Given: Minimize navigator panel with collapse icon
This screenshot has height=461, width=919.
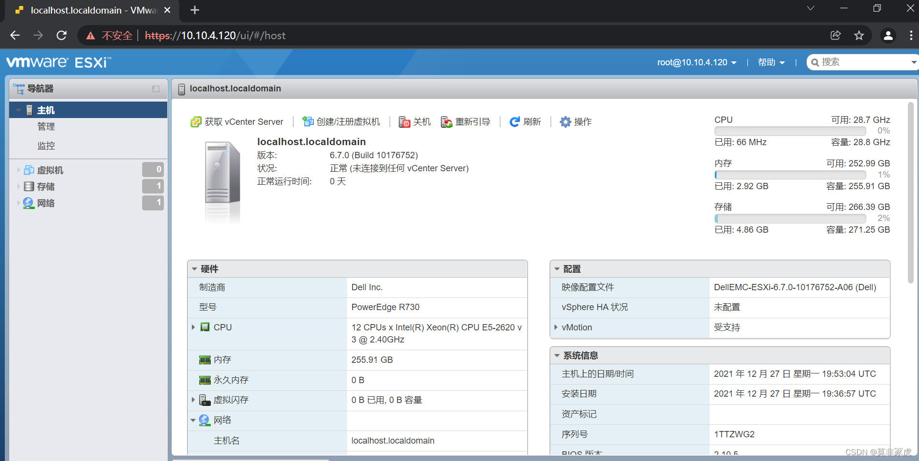Looking at the screenshot, I should point(156,89).
